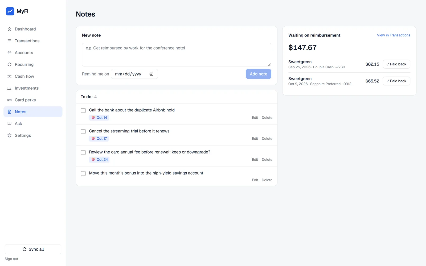Click 'Cancel the streaming trial before it renews'
The width and height of the screenshot is (426, 266).
129,131
